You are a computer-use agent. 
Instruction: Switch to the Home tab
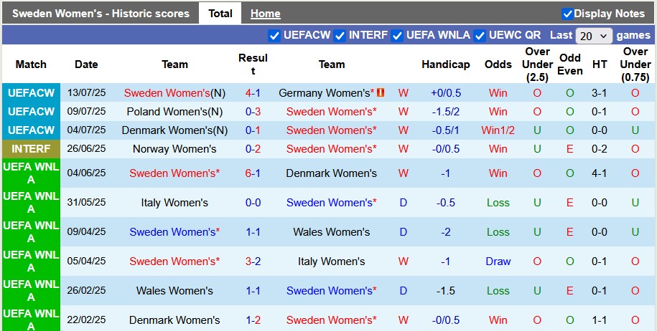click(265, 14)
